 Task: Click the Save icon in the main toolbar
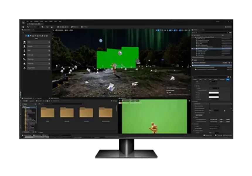23,27
